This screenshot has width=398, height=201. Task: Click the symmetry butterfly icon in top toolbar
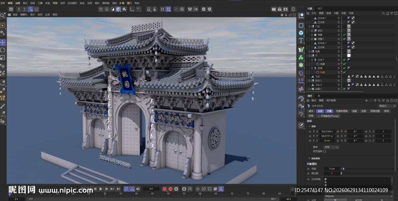click(190, 9)
